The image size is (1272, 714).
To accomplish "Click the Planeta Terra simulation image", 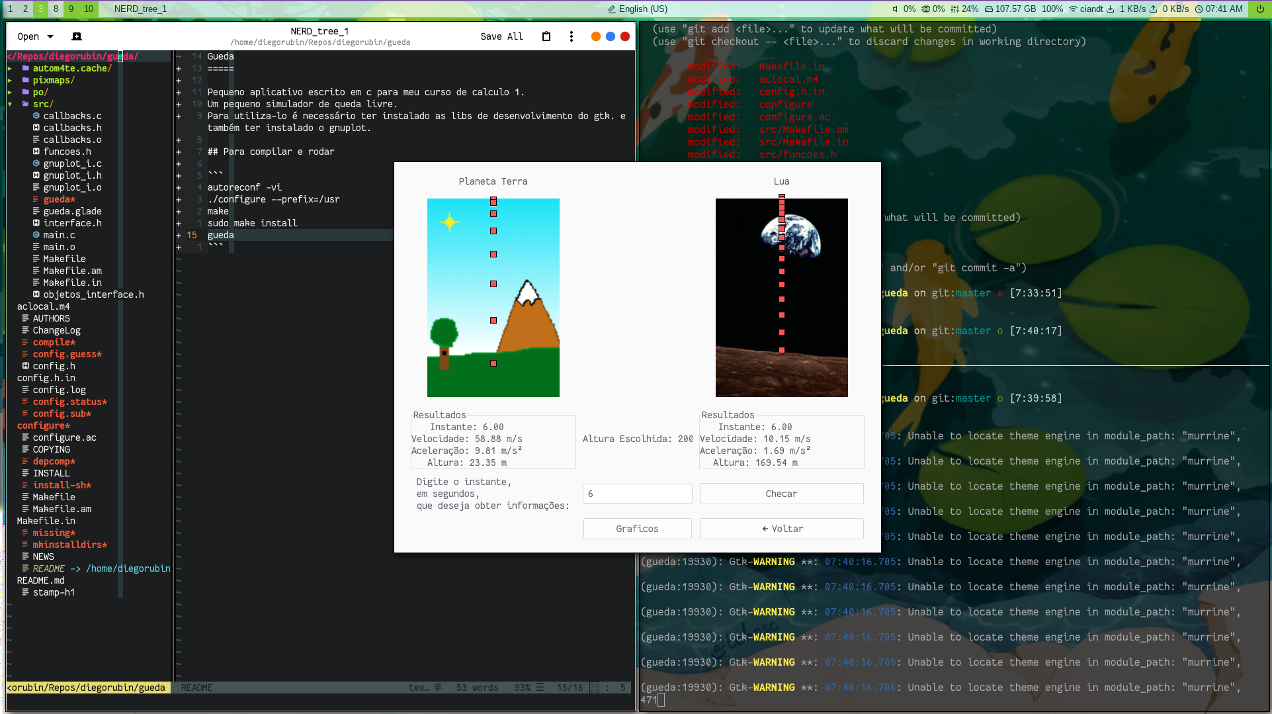I will point(493,298).
